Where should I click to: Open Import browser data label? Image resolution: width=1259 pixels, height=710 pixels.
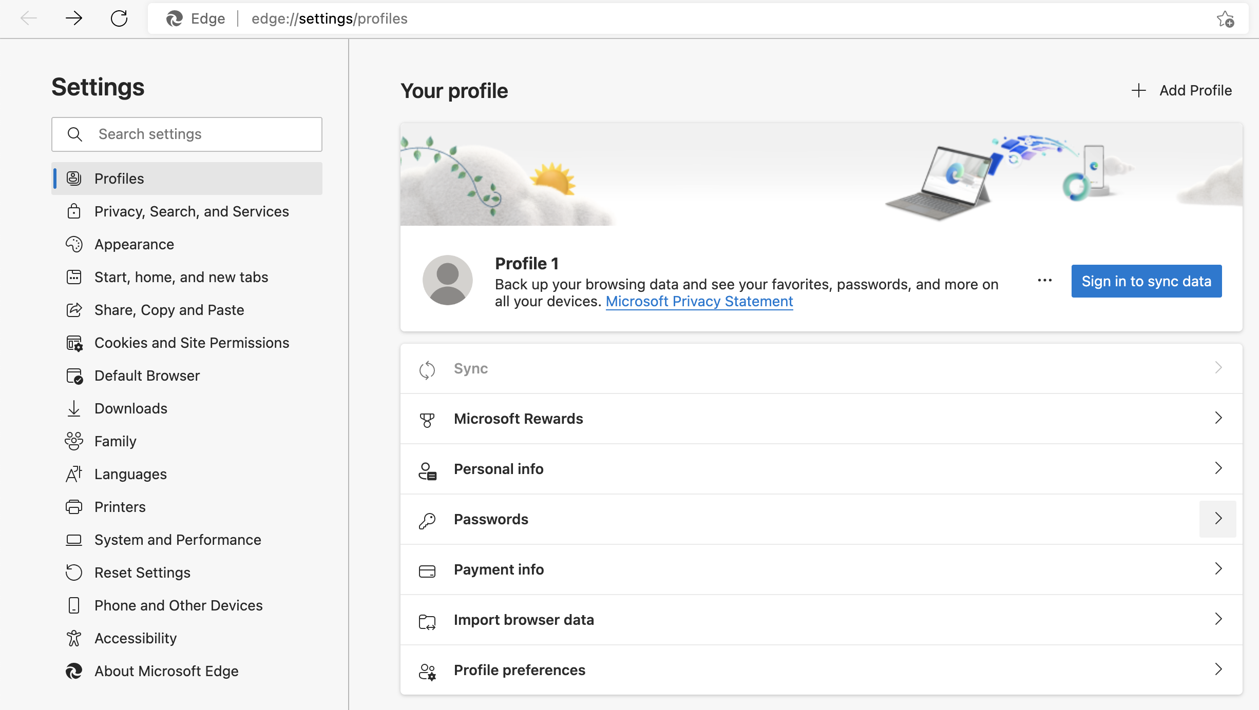524,620
